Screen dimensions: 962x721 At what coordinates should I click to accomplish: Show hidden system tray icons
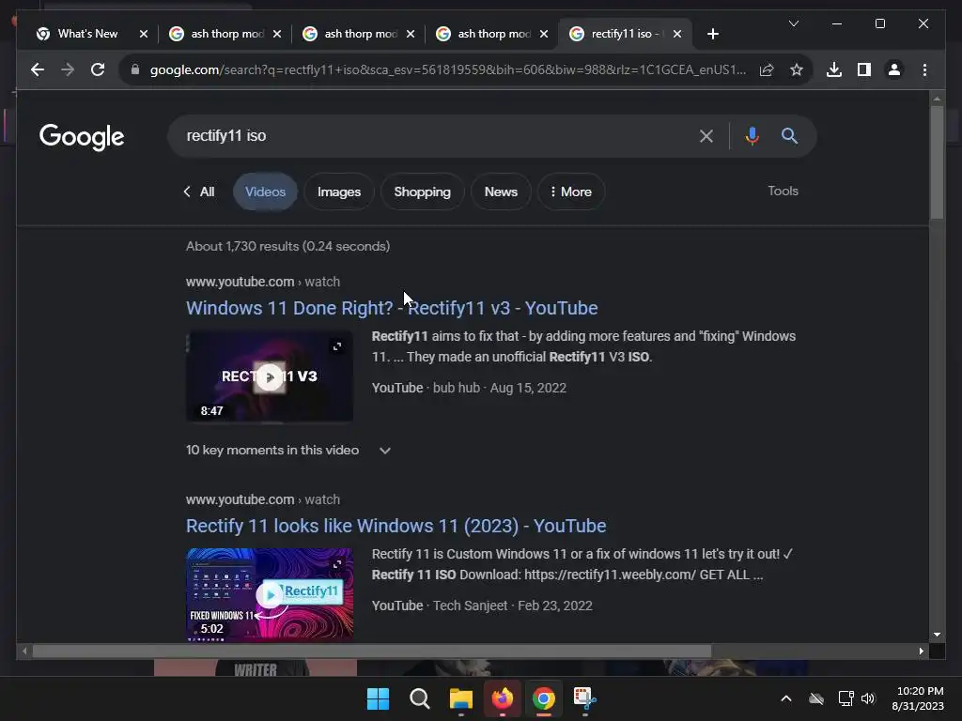(786, 698)
